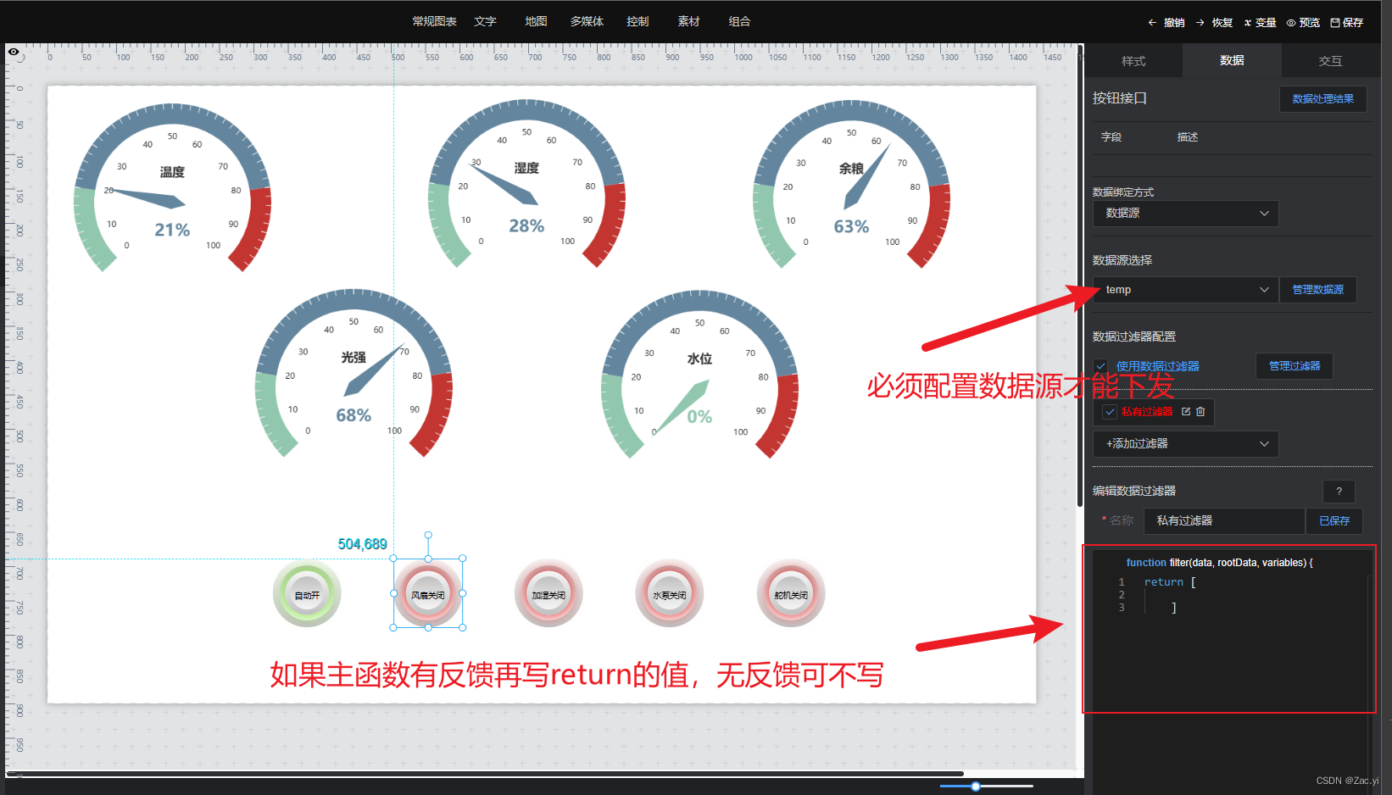Select the 自动开 round button widget
1392x795 pixels.
click(307, 594)
